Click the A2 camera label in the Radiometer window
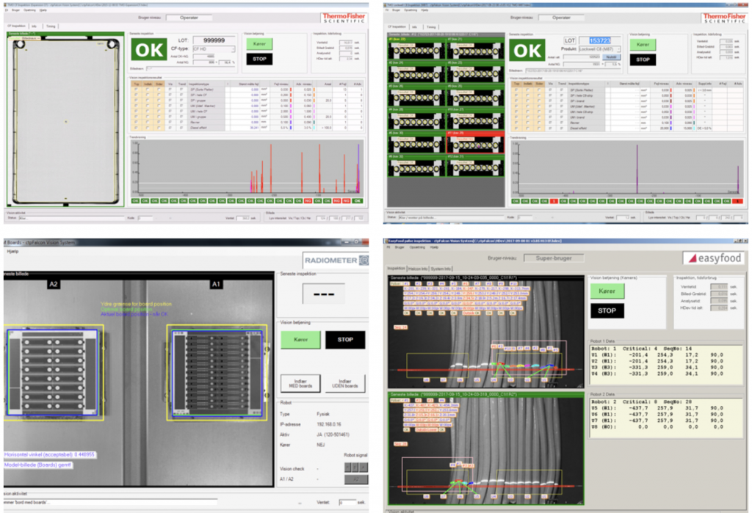Viewport: 752px width, 513px height. coord(53,284)
